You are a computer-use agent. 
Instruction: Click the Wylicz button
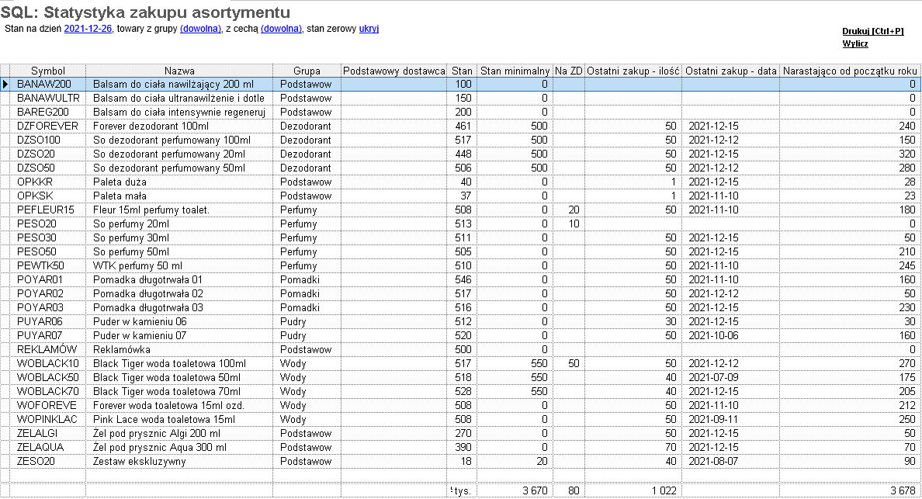coord(855,43)
